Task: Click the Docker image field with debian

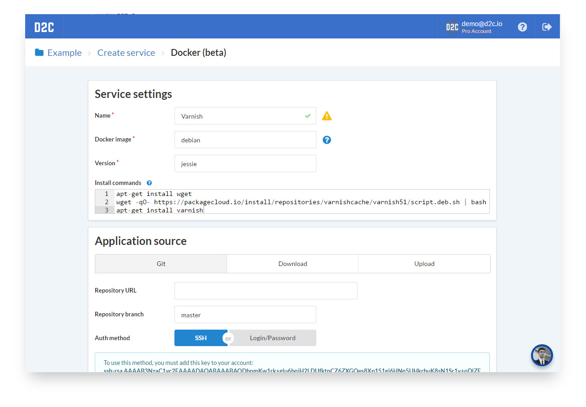Action: click(245, 140)
